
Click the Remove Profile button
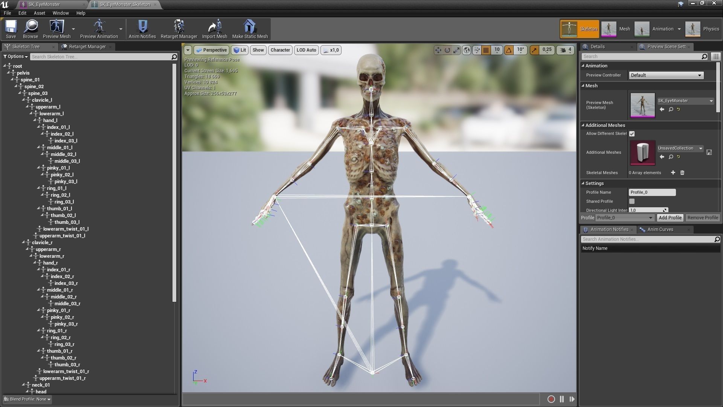702,218
